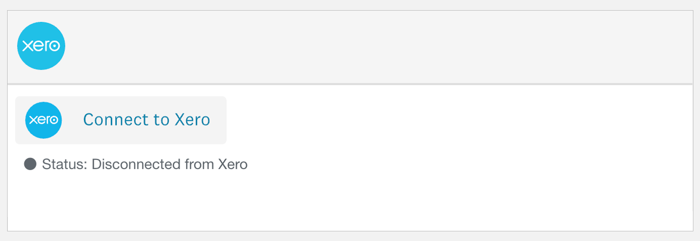700x241 pixels.
Task: Start Xero connection via Connect to Xero
Action: coord(121,120)
